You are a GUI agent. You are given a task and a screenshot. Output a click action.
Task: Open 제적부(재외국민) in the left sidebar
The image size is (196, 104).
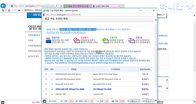tap(35, 51)
